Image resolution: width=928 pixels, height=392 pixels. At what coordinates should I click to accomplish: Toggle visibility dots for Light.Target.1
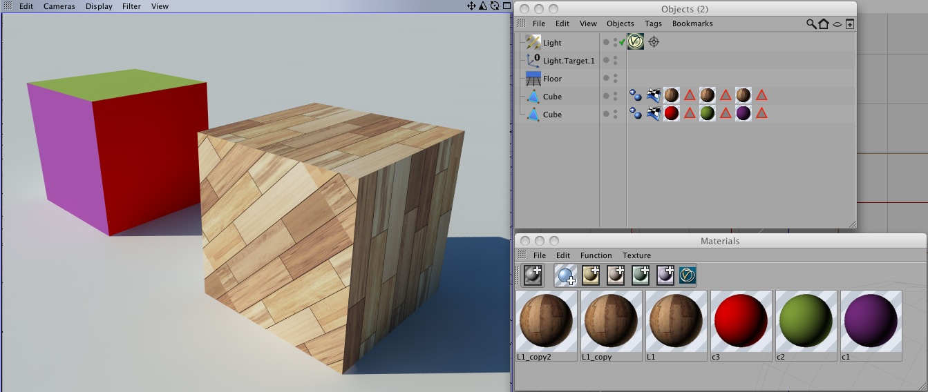615,60
